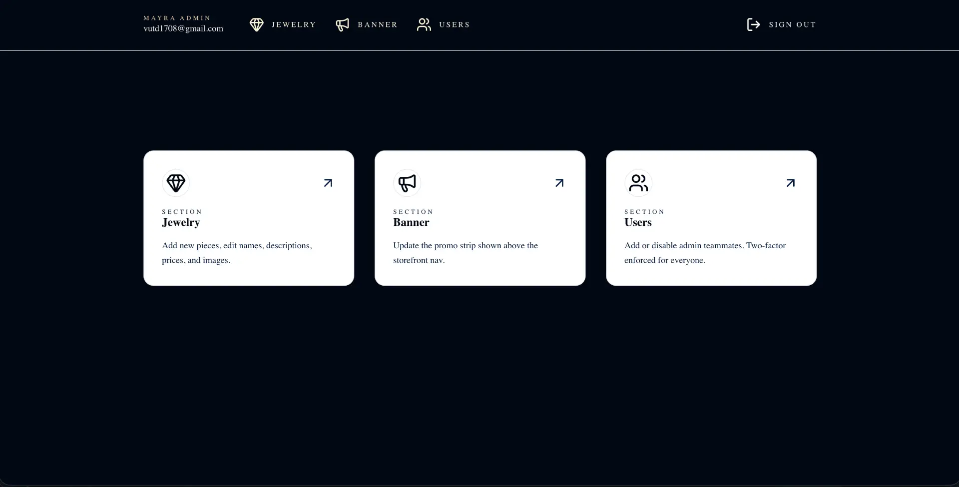The height and width of the screenshot is (487, 959).
Task: Click the people icon in the top navigation
Action: (x=424, y=24)
